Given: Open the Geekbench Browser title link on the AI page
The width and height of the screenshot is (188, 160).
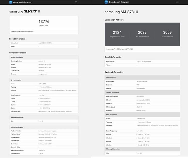Looking at the screenshot, I should (119, 2).
